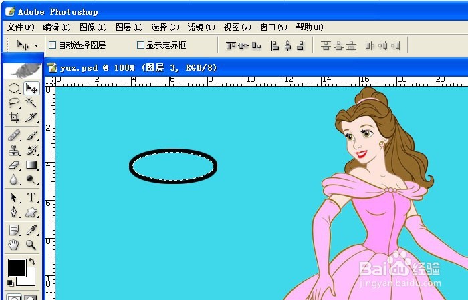Select the Custom Shape tool
This screenshot has height=300, width=468.
(31, 212)
